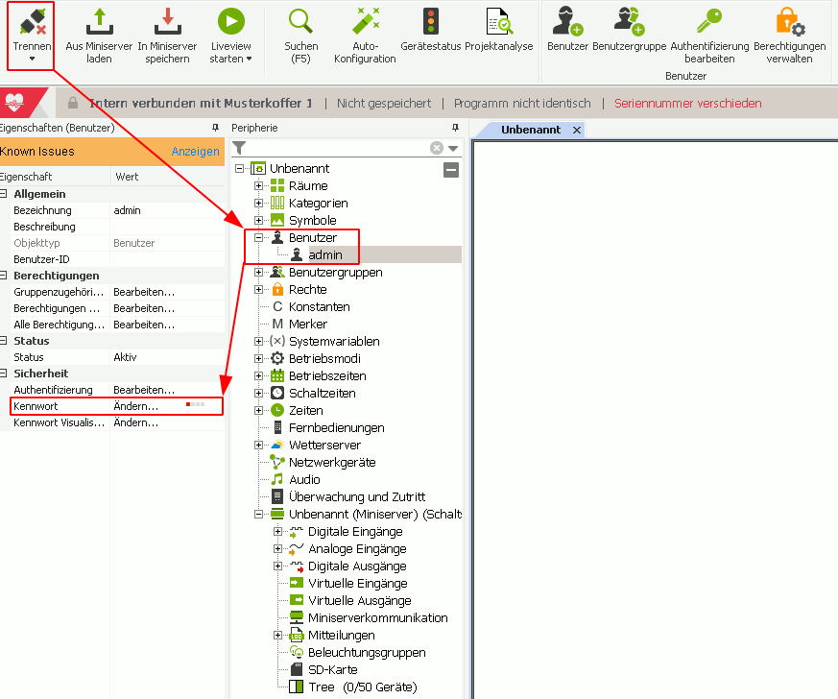Image resolution: width=838 pixels, height=699 pixels.
Task: Click Authentifizierung bearbeiten key icon
Action: pyautogui.click(x=709, y=21)
